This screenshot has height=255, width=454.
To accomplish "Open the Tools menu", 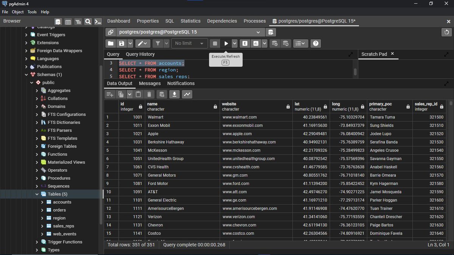I will point(32,12).
